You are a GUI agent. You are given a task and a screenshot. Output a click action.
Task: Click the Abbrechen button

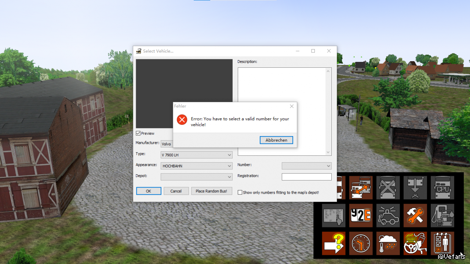click(276, 140)
